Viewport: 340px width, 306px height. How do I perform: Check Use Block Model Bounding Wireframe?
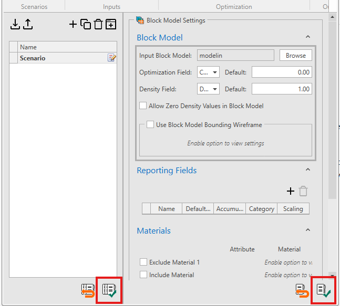(x=150, y=125)
